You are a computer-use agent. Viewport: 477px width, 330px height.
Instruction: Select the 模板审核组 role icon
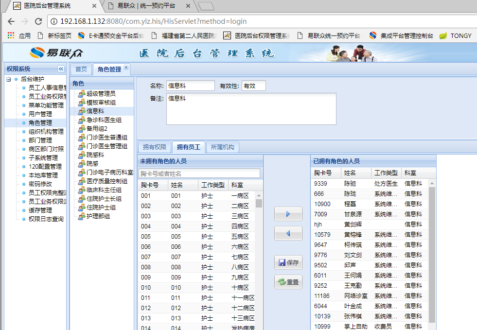(82, 103)
